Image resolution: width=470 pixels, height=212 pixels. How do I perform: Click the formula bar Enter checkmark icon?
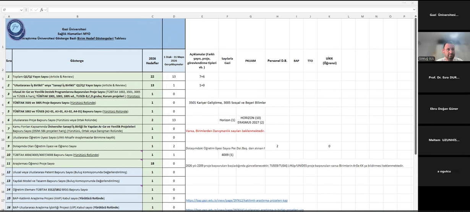tap(36, 10)
